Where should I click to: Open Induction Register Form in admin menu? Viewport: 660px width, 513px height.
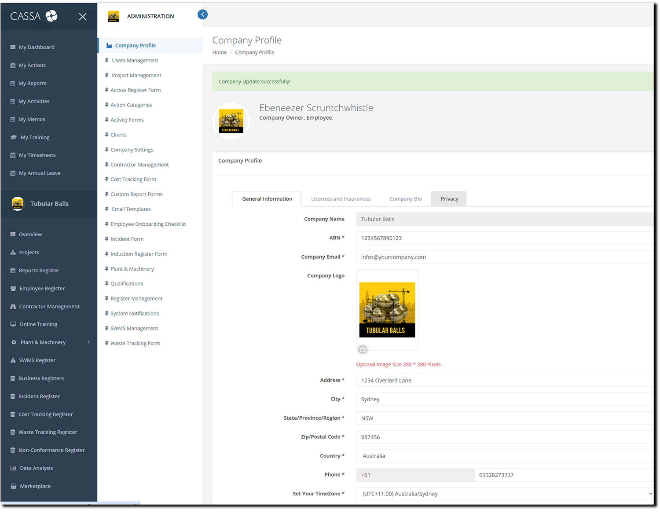(139, 254)
